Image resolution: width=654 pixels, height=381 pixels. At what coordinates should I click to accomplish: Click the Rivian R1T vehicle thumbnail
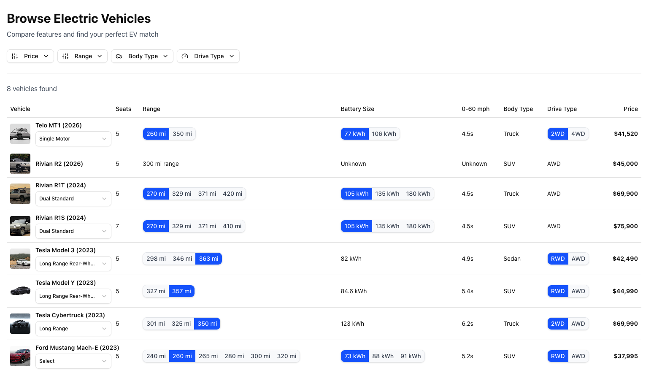(20, 194)
